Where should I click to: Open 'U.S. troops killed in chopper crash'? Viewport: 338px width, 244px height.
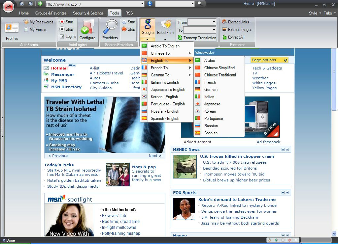[x=237, y=156]
